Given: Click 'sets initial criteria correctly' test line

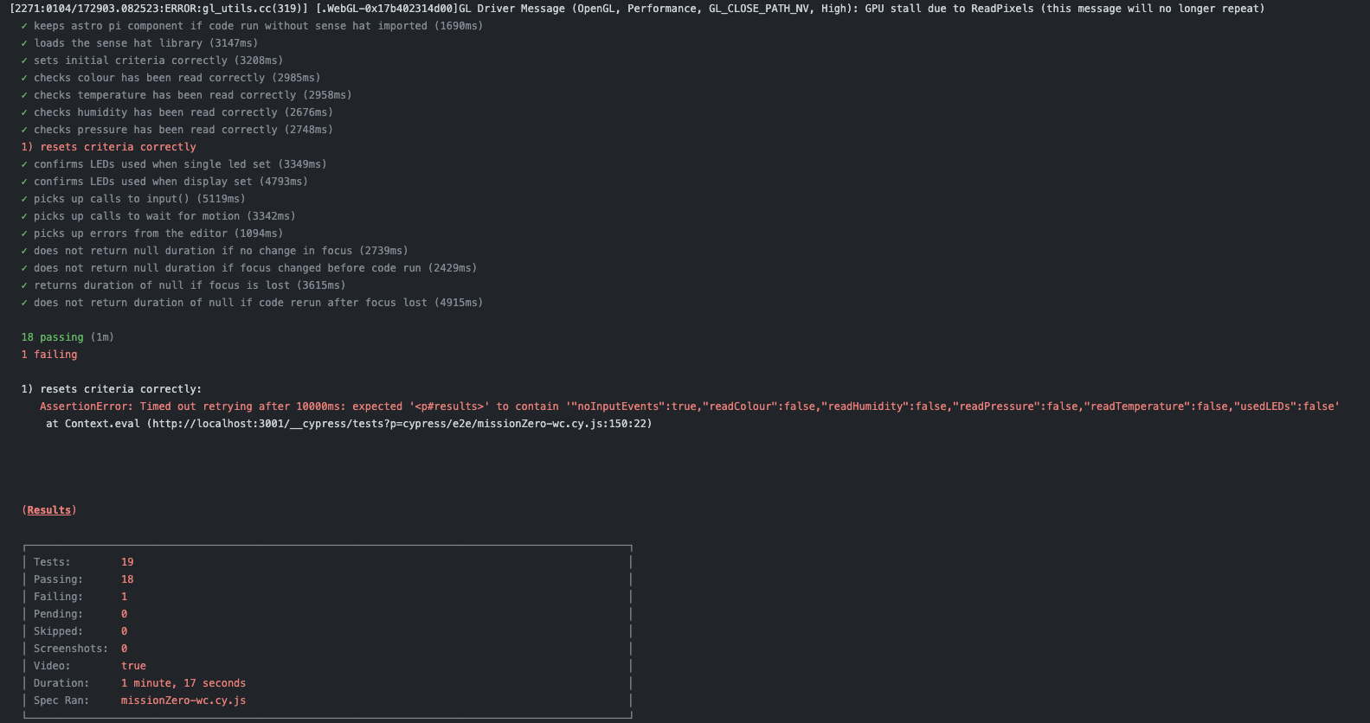Looking at the screenshot, I should coord(152,61).
